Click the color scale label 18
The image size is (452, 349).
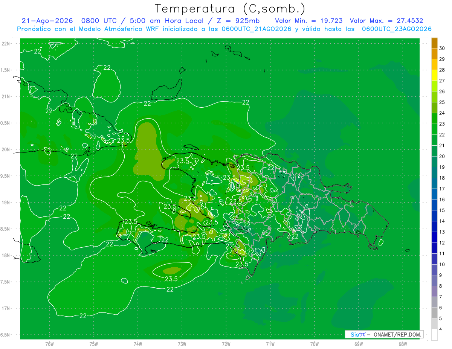[442, 178]
